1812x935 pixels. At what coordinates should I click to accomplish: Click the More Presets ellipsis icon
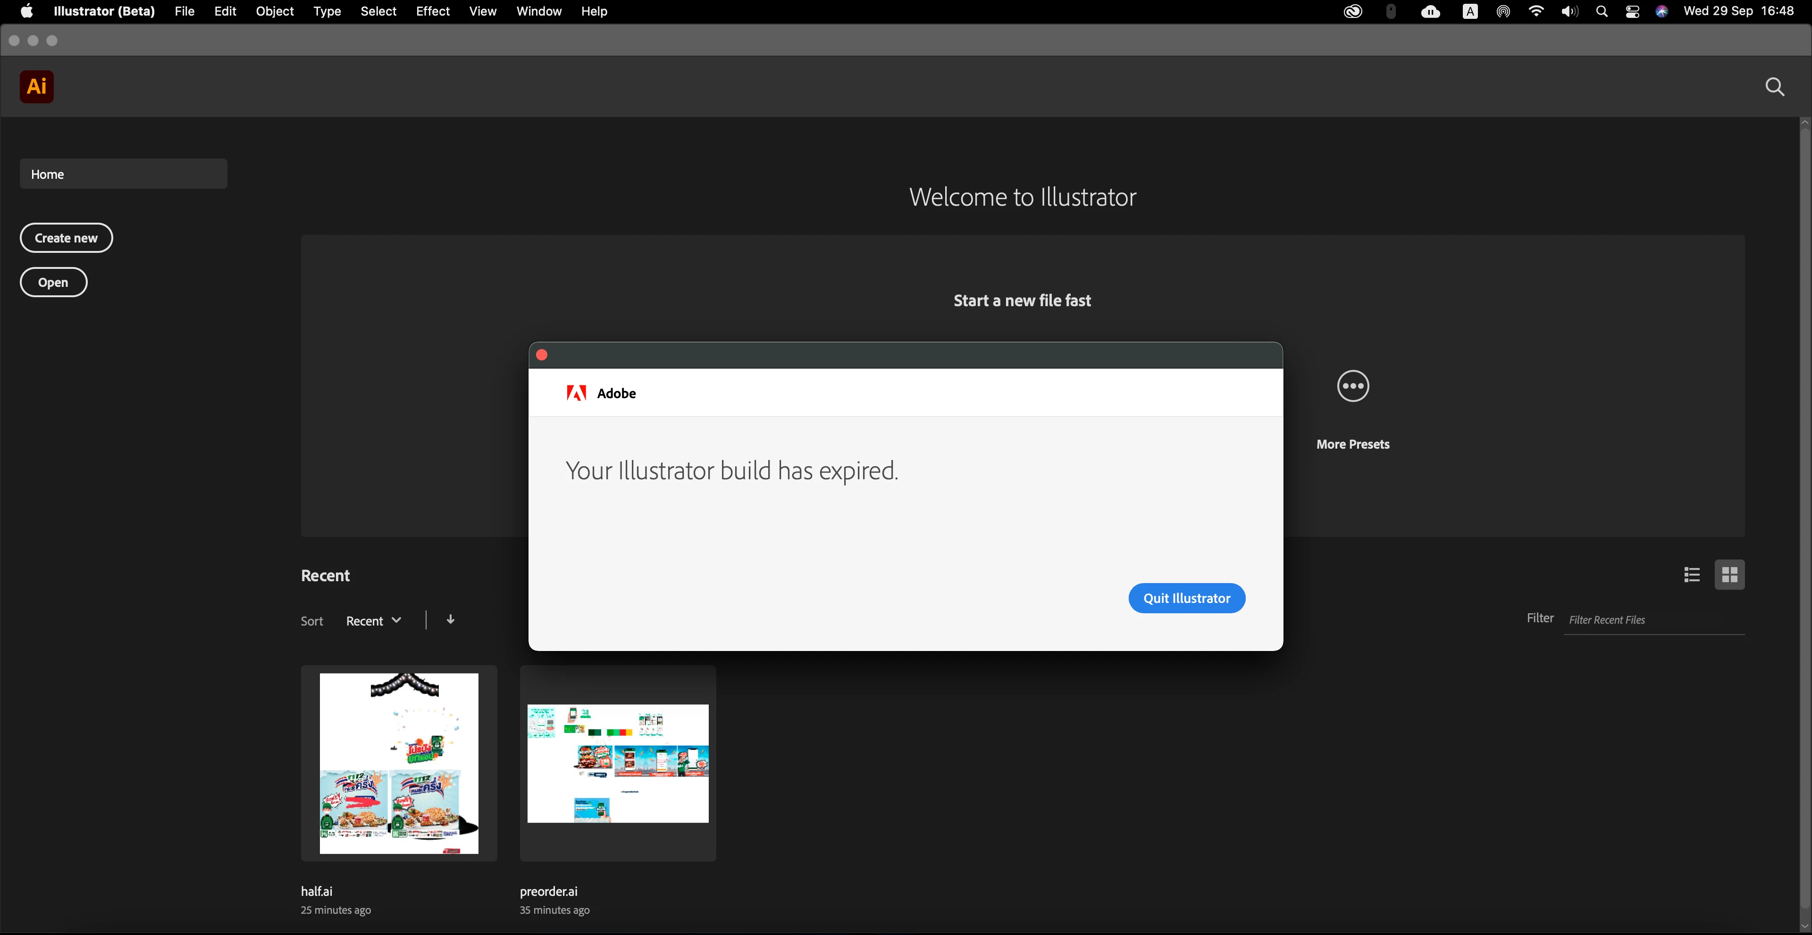pos(1352,386)
